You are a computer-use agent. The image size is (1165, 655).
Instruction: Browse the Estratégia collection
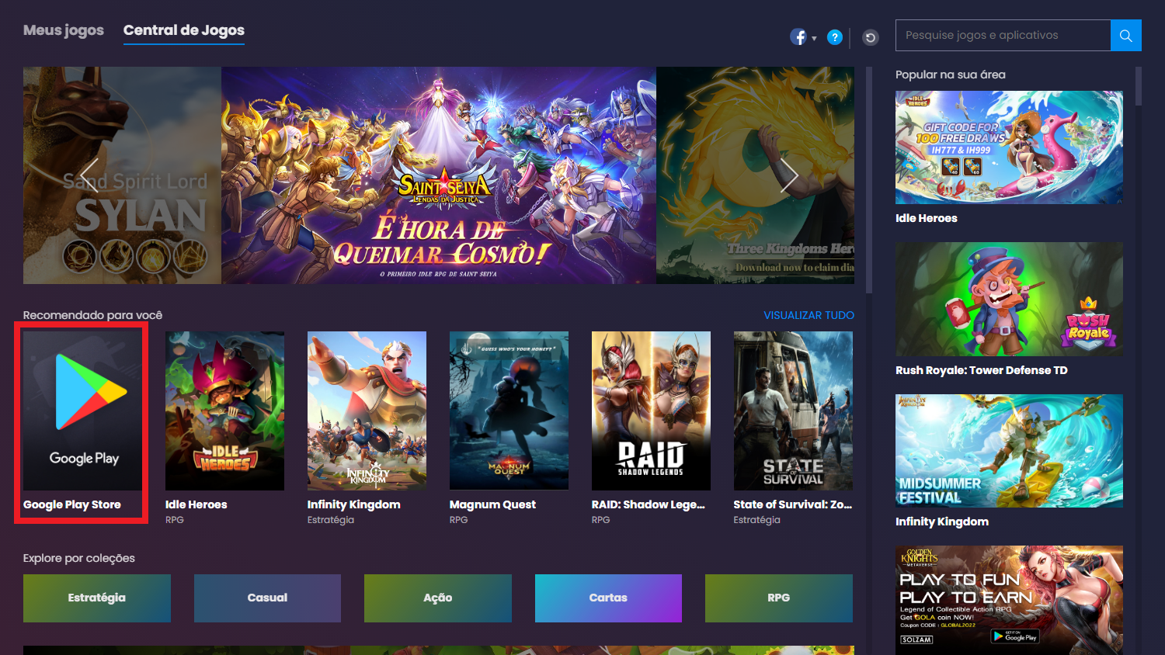pos(96,598)
